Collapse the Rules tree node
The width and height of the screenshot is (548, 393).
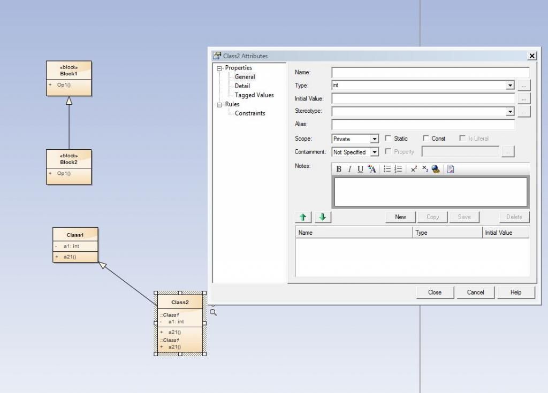coord(219,105)
